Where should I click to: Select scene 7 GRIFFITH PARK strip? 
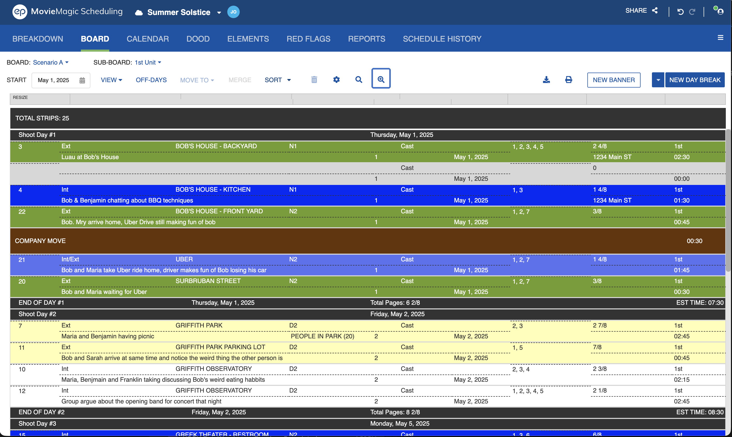point(368,331)
